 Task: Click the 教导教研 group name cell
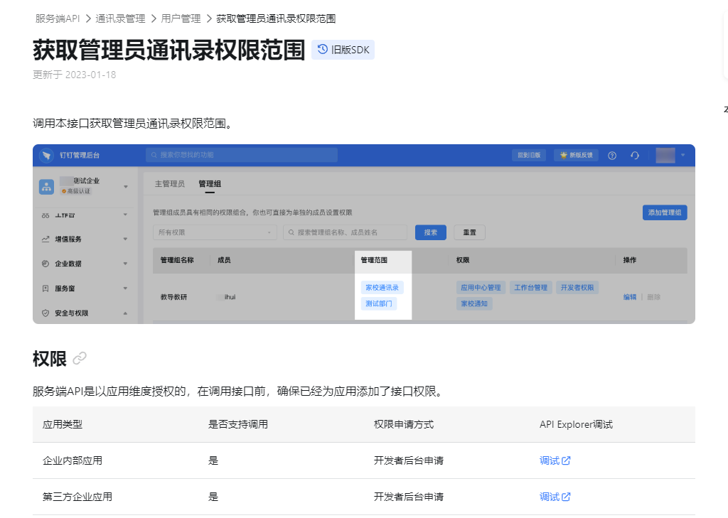173,297
